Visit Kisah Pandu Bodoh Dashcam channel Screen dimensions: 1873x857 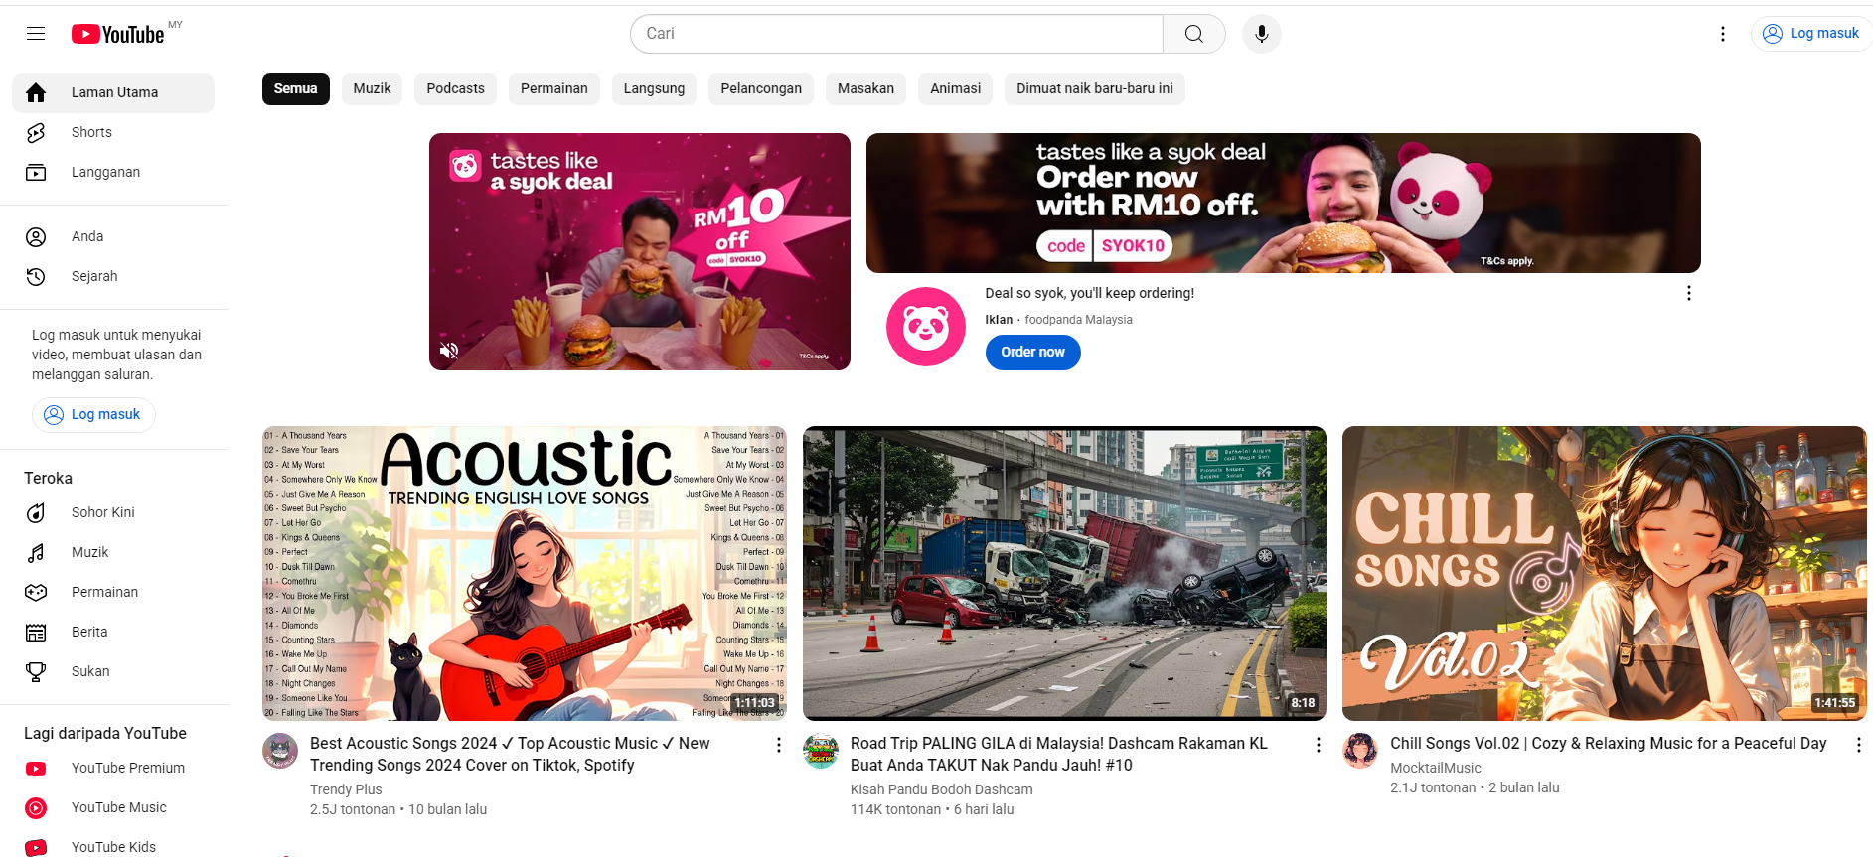(x=942, y=789)
